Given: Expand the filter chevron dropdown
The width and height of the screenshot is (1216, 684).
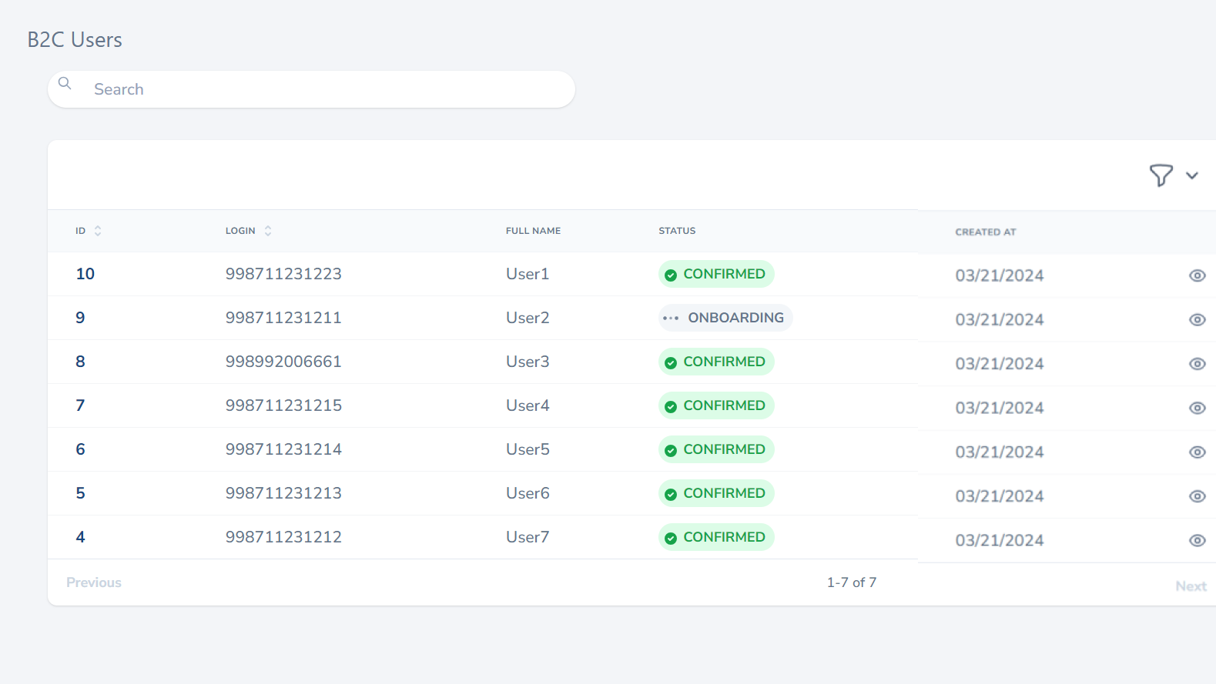Looking at the screenshot, I should click(1192, 175).
